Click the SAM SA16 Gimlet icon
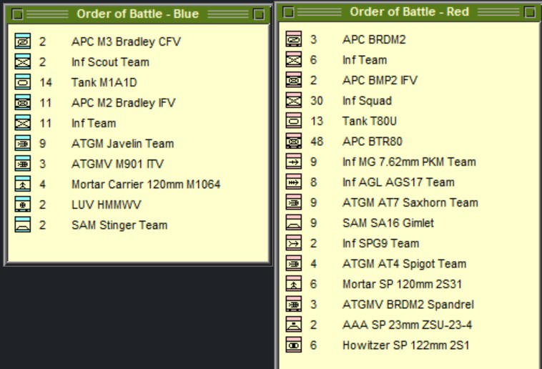 pos(293,222)
